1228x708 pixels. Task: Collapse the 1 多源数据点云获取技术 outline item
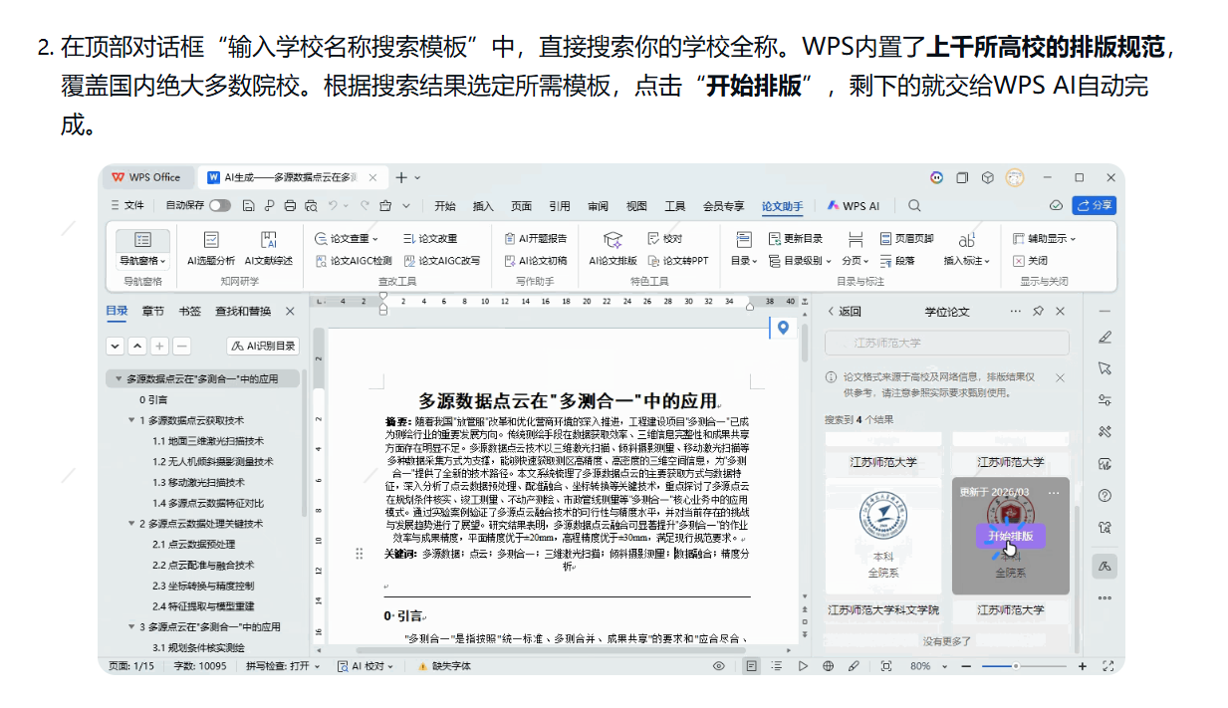click(130, 420)
